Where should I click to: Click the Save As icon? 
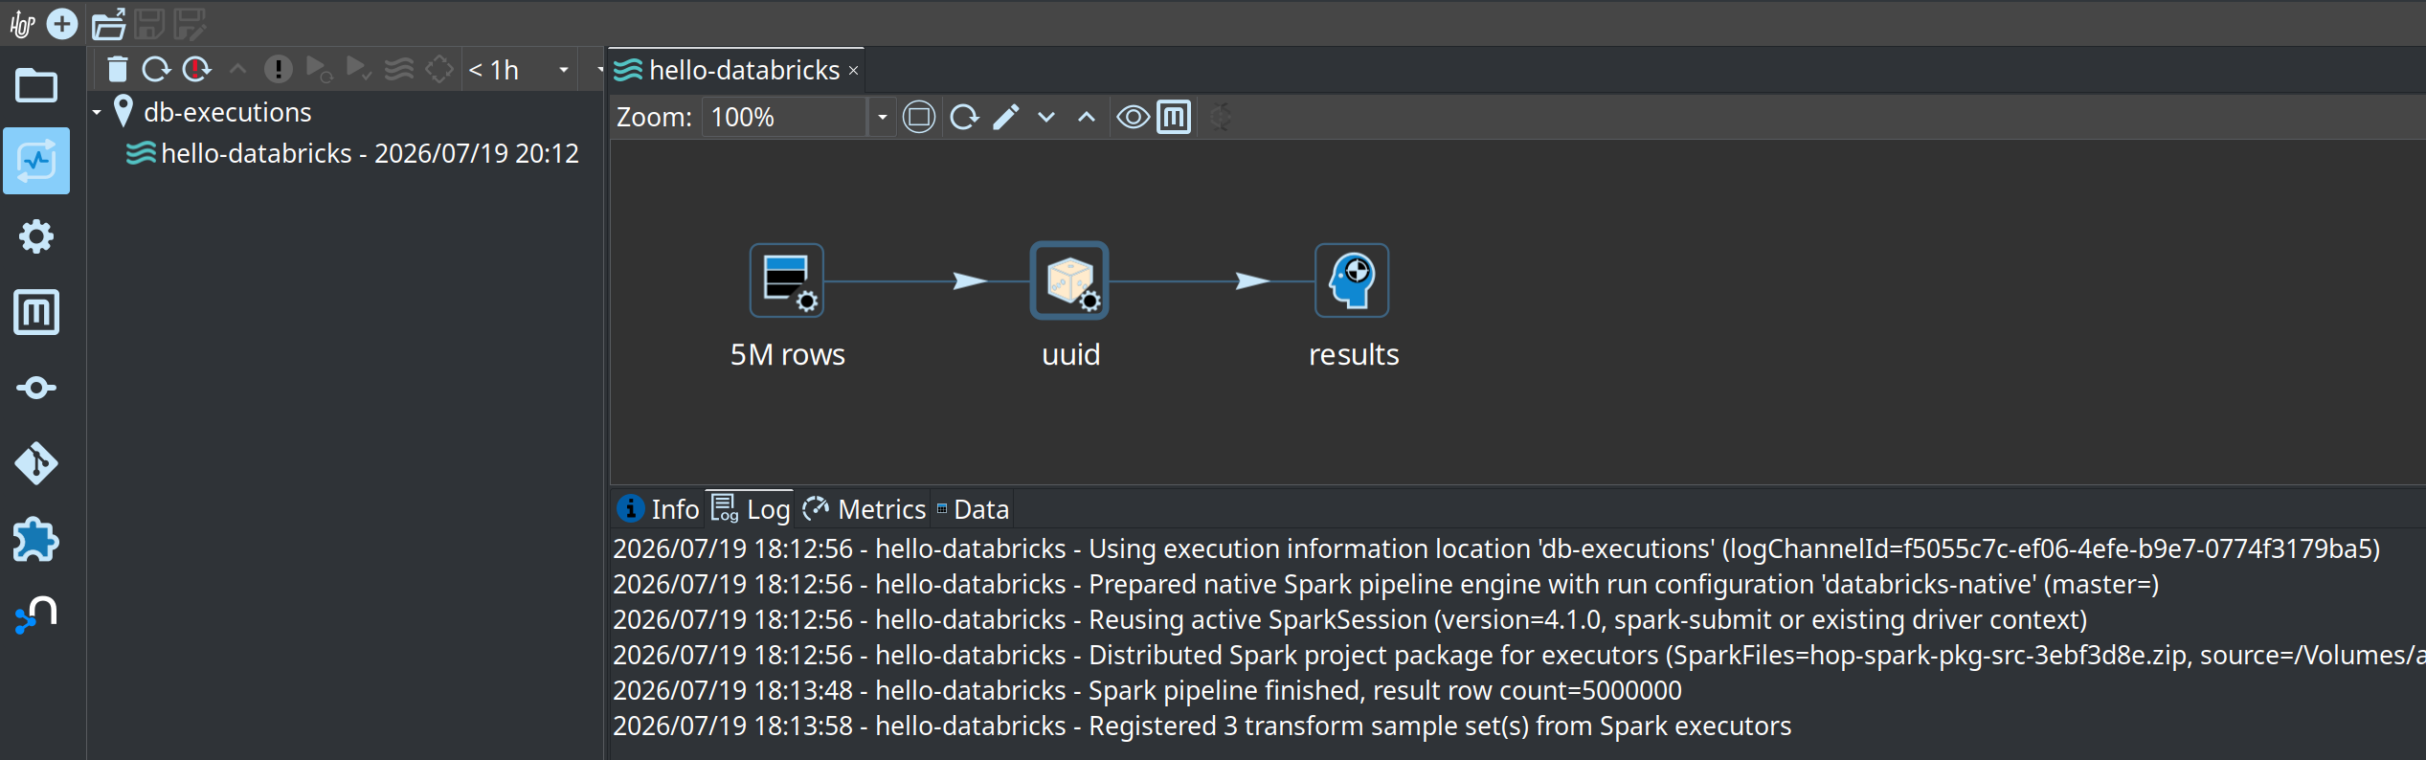pos(190,24)
